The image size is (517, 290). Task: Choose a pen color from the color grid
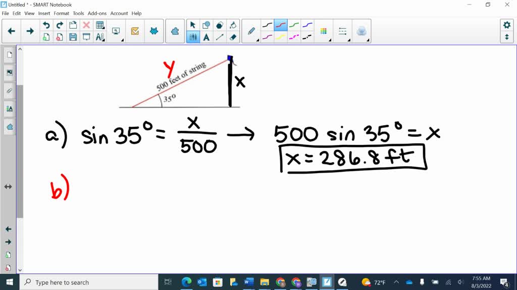(324, 31)
